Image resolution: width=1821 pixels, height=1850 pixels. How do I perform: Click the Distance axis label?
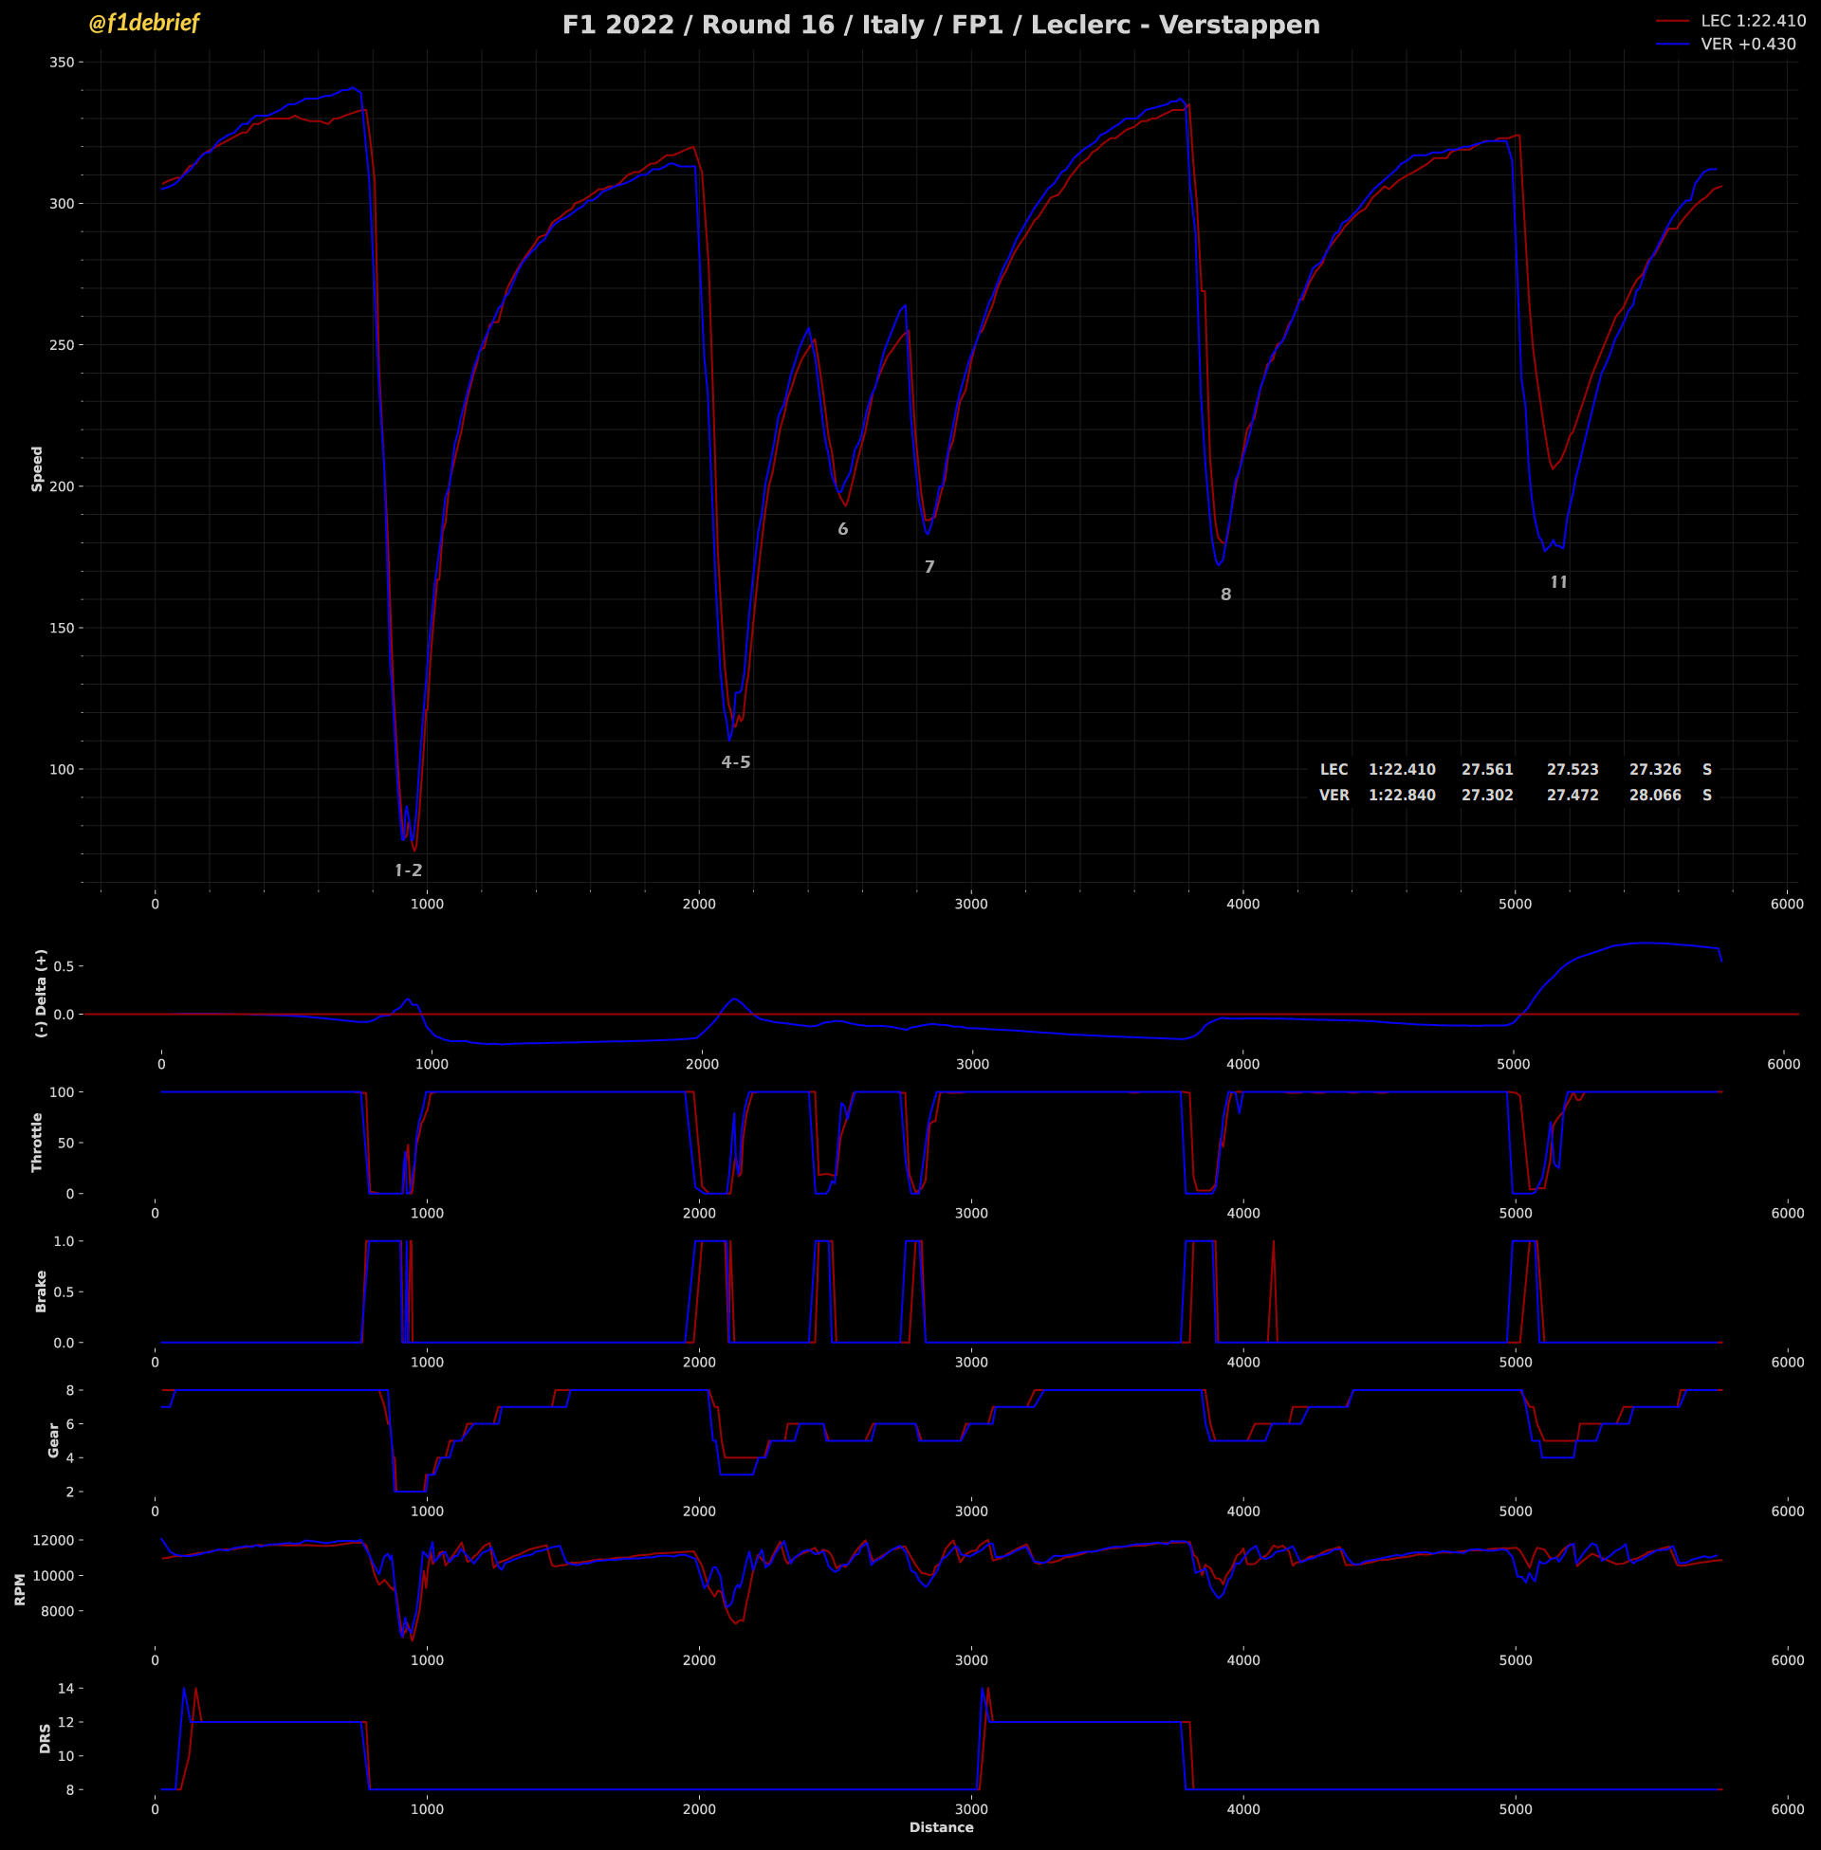(x=941, y=1827)
